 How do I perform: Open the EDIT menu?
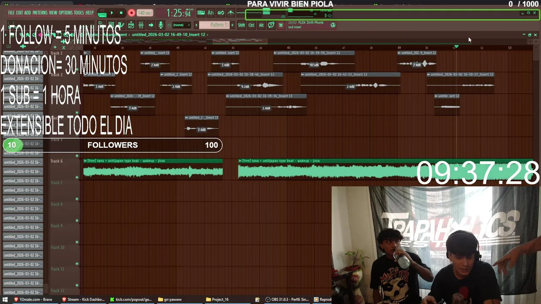coord(20,13)
